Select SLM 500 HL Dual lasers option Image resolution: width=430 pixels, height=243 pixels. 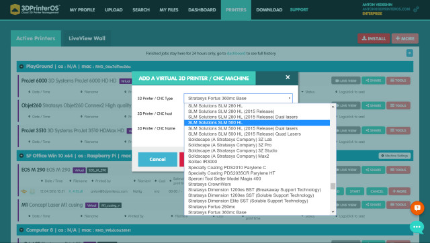point(257,128)
